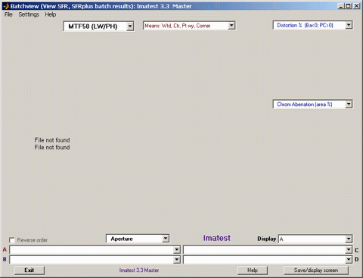Click the Exit button
Viewport: 363px width, 278px height.
[29, 270]
